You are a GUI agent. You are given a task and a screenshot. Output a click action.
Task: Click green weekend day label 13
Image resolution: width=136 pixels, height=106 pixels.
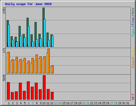[x=56, y=103]
